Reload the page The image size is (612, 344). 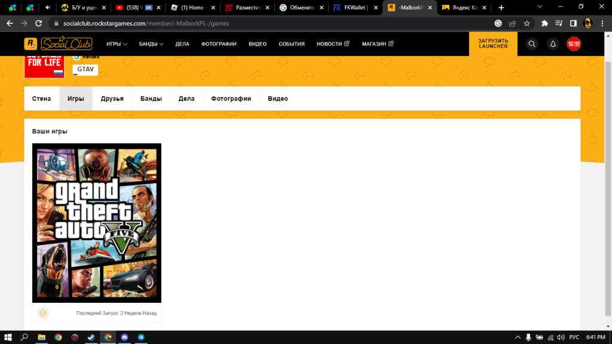(x=38, y=23)
